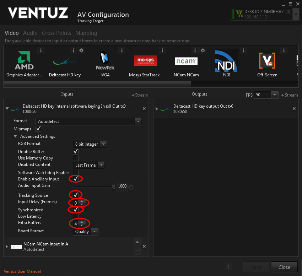Choose the Mosys StarTracker device icon
Screen dimensions: 302x276
click(x=146, y=61)
